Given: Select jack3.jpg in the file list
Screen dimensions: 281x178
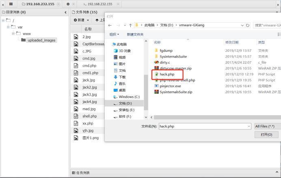Looking at the screenshot, I should click(x=90, y=94).
